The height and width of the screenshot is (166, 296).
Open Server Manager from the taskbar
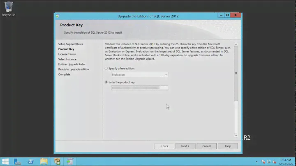click(x=18, y=161)
